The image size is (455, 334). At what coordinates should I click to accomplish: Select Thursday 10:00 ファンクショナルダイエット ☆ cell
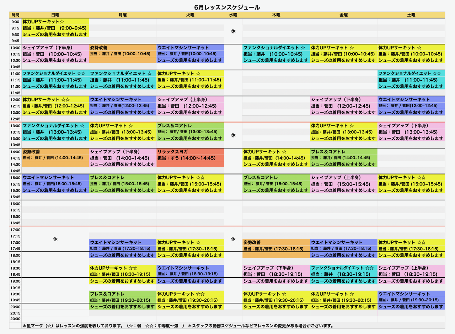point(276,48)
